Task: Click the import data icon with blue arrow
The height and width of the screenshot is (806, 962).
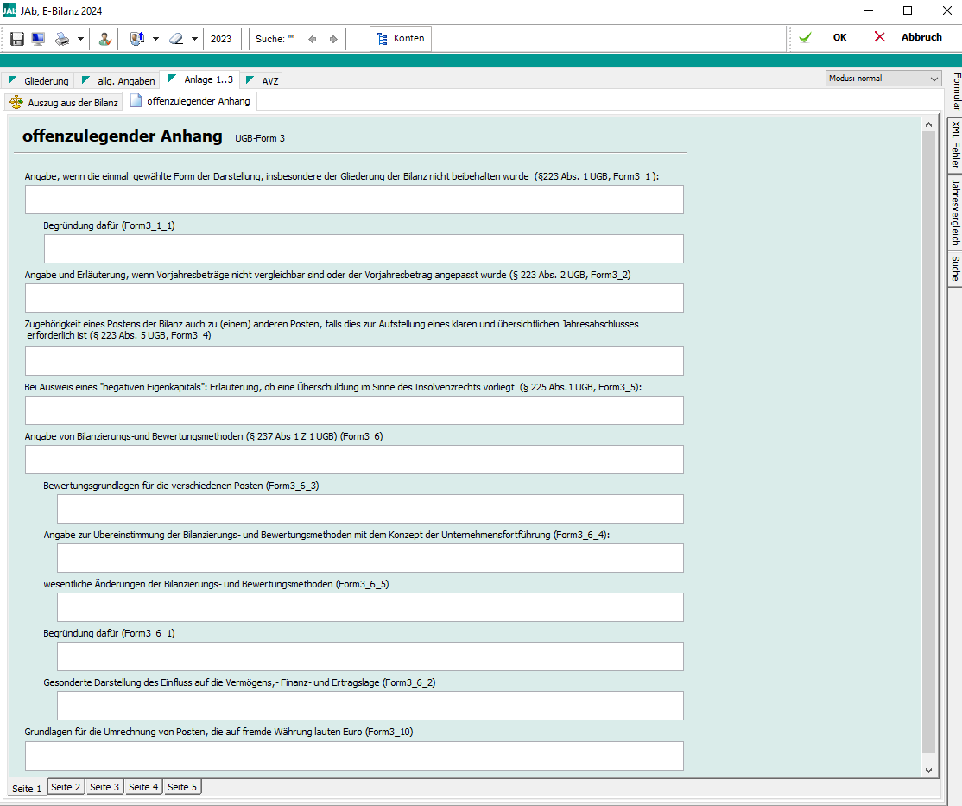Action: coord(137,39)
